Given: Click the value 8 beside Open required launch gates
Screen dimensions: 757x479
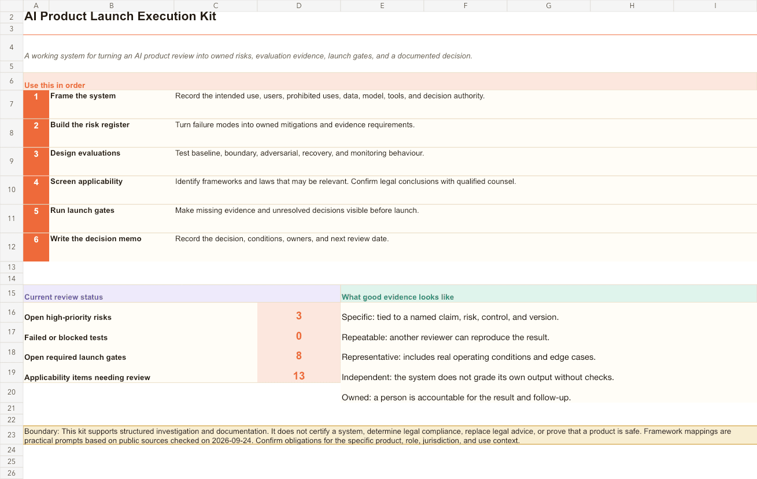Looking at the screenshot, I should [299, 356].
